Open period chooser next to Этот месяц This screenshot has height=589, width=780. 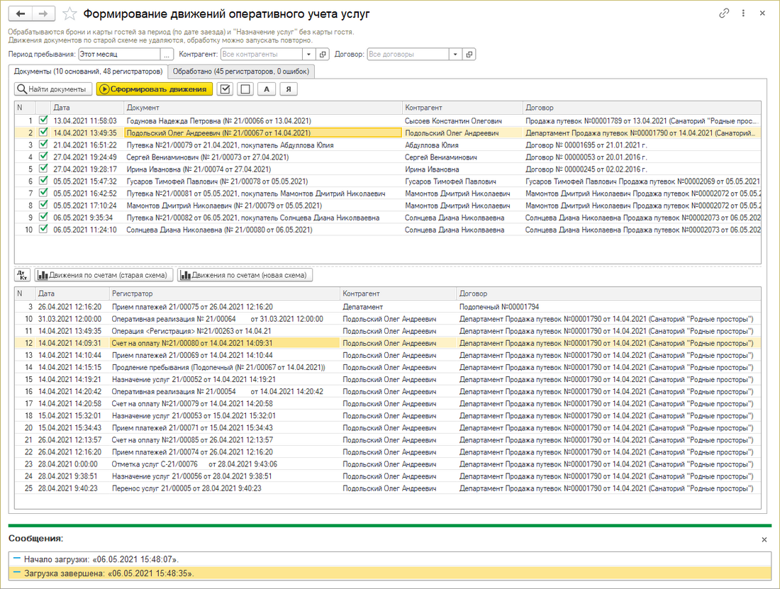167,54
